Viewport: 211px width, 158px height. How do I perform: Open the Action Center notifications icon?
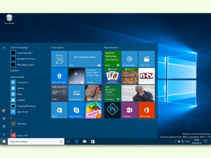[206, 142]
